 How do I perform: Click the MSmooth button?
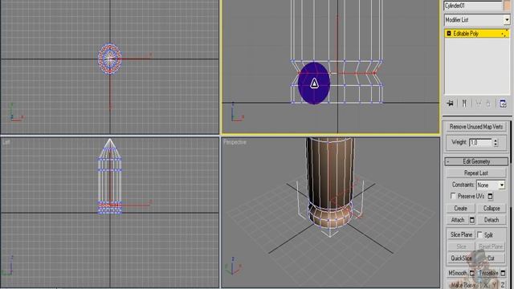(458, 273)
